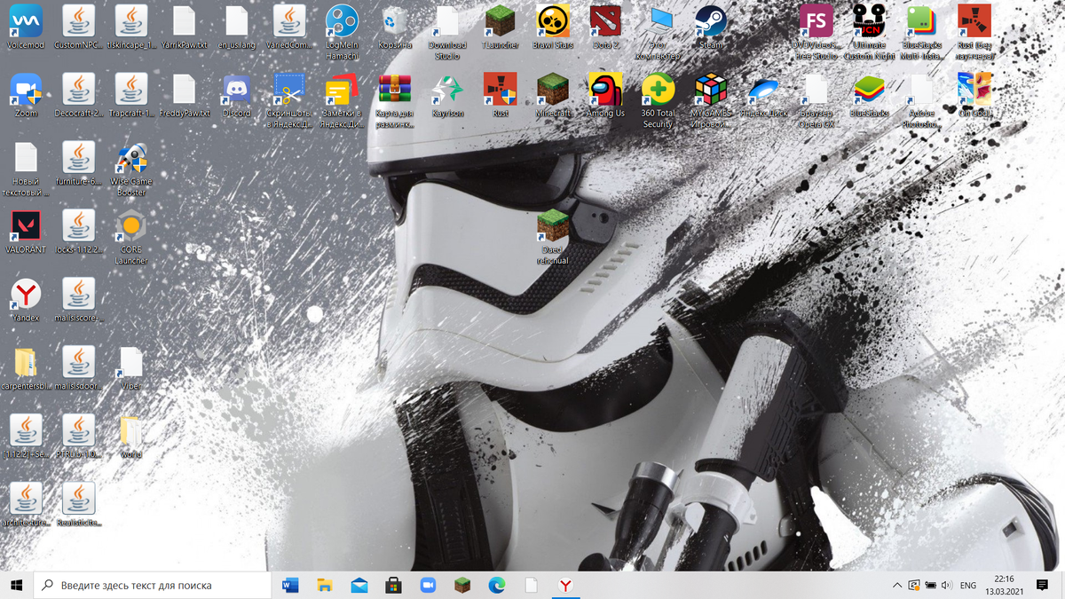Select the VariedCom jar file
Viewport: 1065px width, 599px height.
pyautogui.click(x=289, y=27)
